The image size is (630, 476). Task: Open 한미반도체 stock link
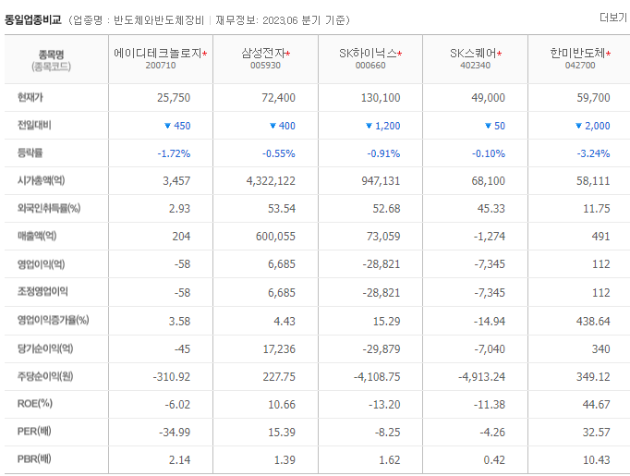pyautogui.click(x=577, y=53)
